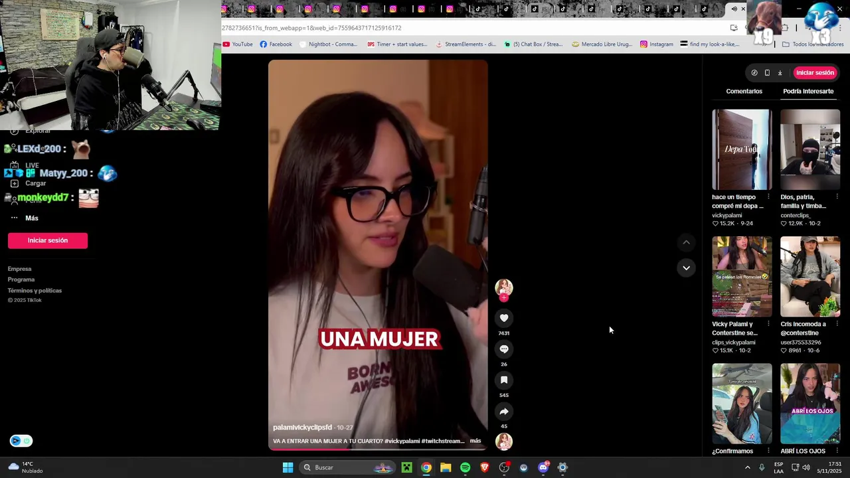Click the taskbar Buscar search box
The width and height of the screenshot is (850, 478).
point(347,467)
